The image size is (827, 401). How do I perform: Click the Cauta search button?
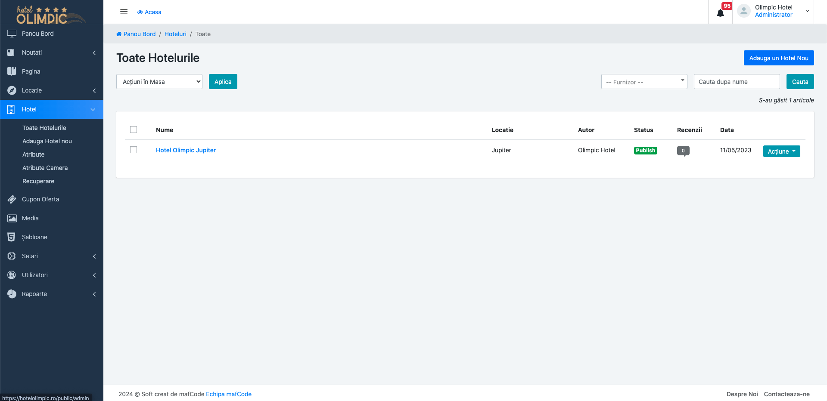click(800, 82)
